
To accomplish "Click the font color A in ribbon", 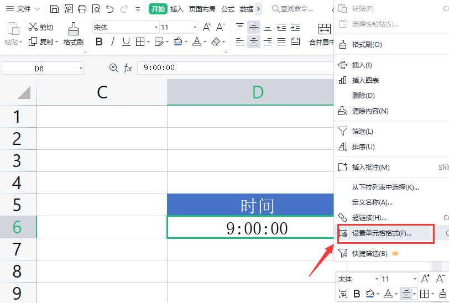I will [197, 42].
